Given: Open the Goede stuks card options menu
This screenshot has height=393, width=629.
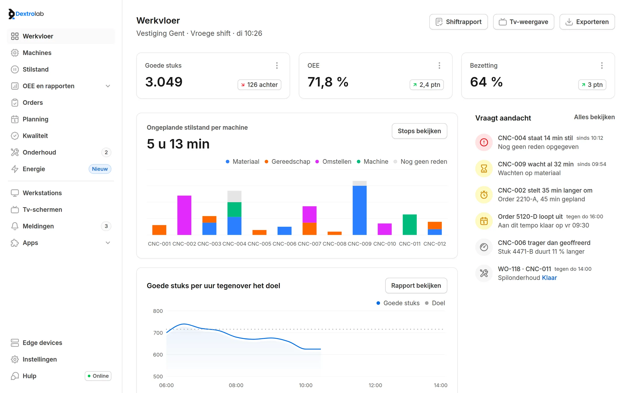Looking at the screenshot, I should (277, 65).
